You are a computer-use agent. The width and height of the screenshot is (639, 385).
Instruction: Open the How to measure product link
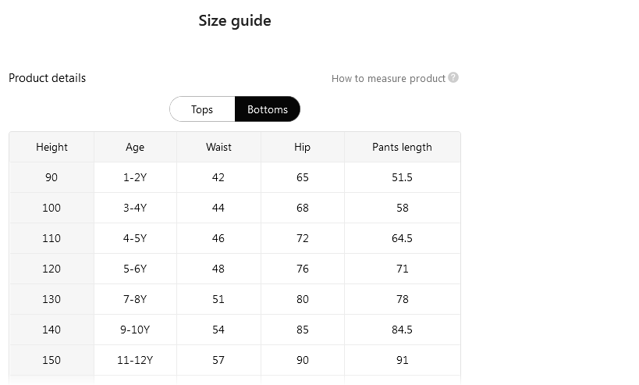pyautogui.click(x=388, y=78)
